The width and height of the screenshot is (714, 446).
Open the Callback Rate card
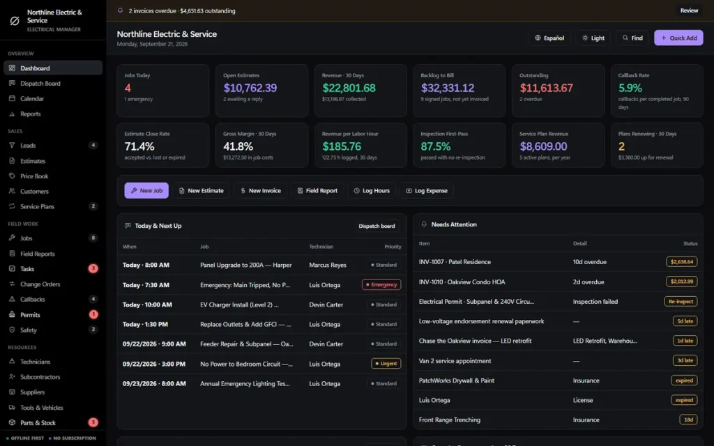point(657,91)
